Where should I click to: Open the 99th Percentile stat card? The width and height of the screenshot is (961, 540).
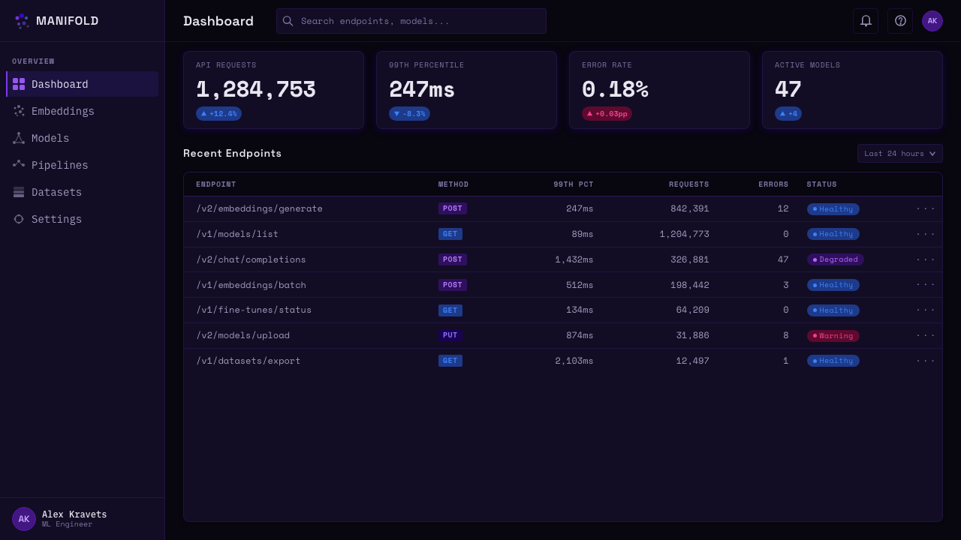coord(466,90)
